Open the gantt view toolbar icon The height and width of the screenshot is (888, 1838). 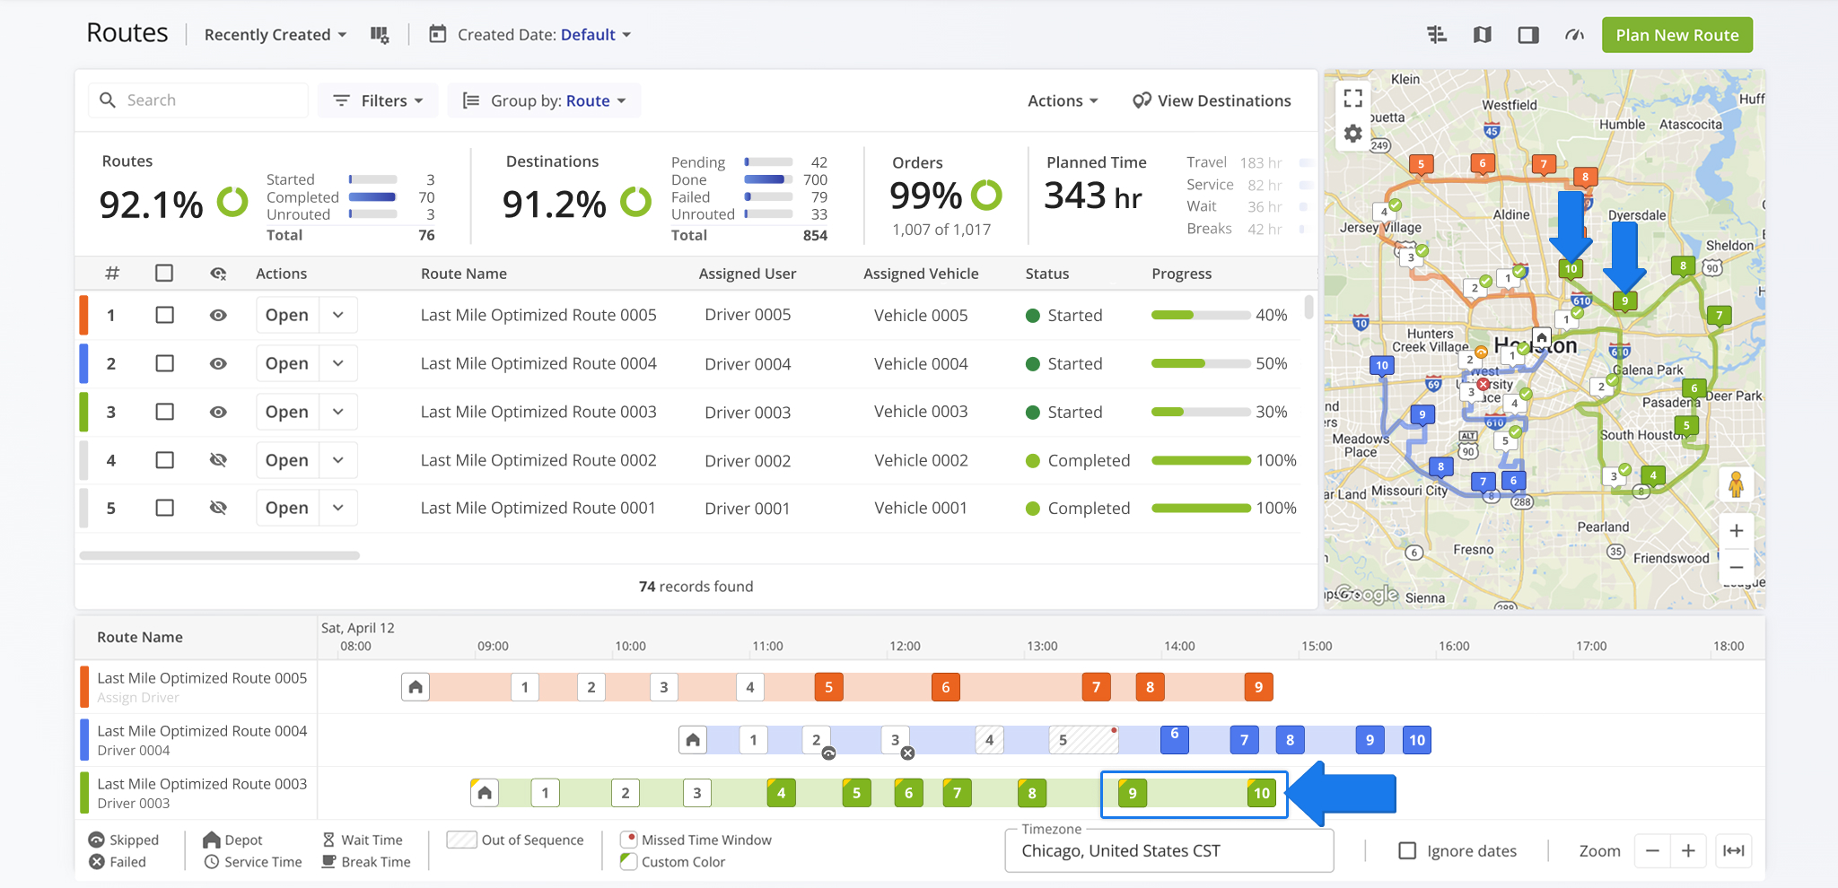point(1437,34)
